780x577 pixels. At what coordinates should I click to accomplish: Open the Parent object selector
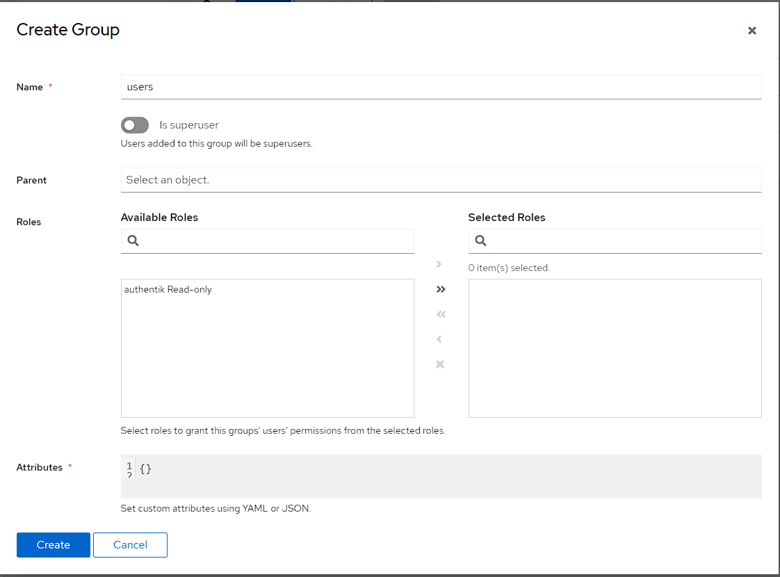point(441,179)
